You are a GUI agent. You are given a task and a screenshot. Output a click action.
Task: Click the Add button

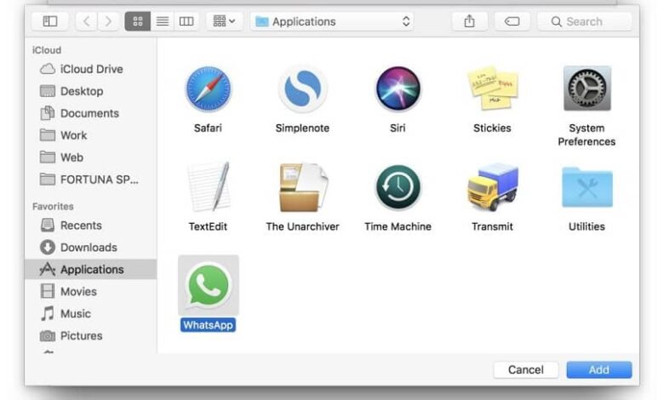(x=599, y=369)
